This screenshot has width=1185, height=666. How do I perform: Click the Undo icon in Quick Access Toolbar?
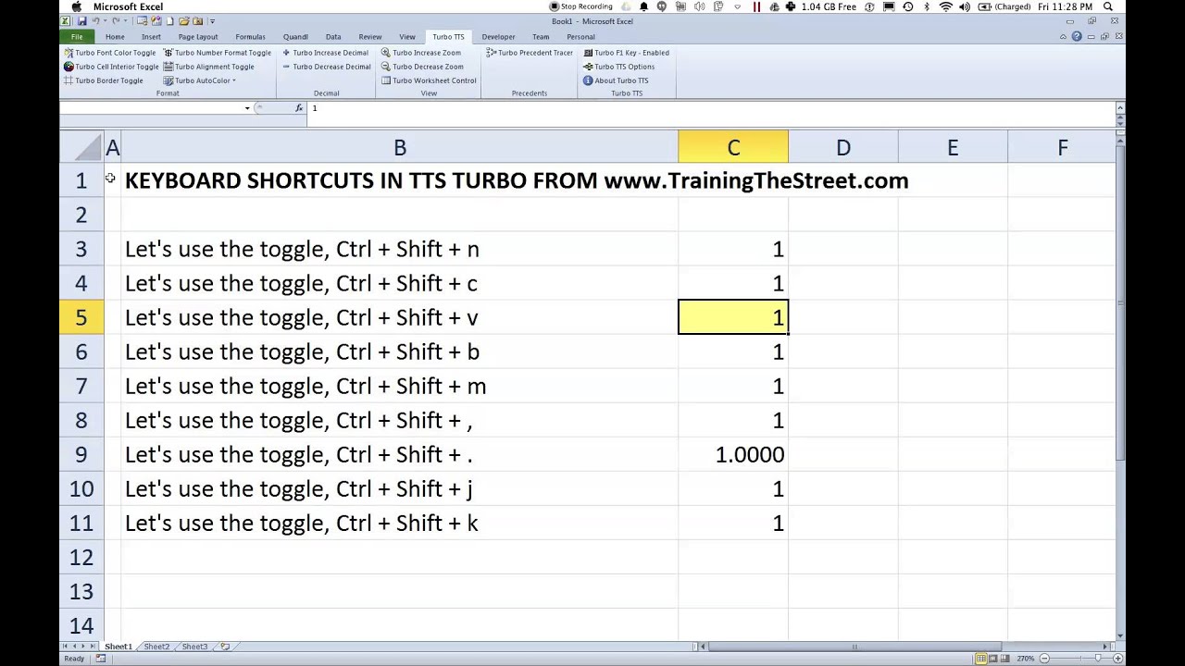(x=95, y=20)
